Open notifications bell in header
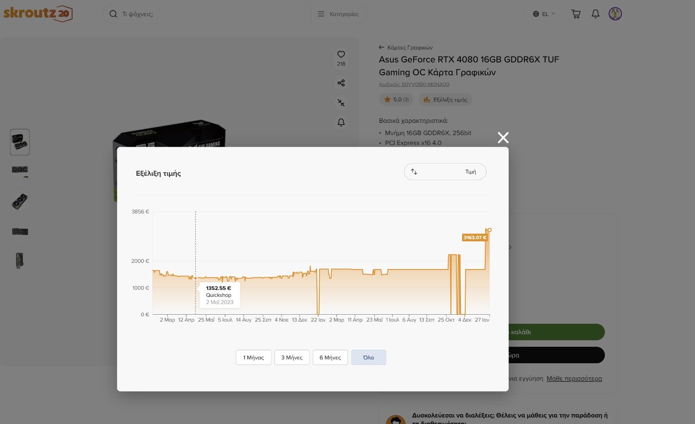This screenshot has width=695, height=424. pyautogui.click(x=596, y=14)
